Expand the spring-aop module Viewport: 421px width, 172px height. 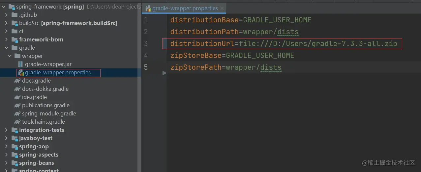point(6,146)
